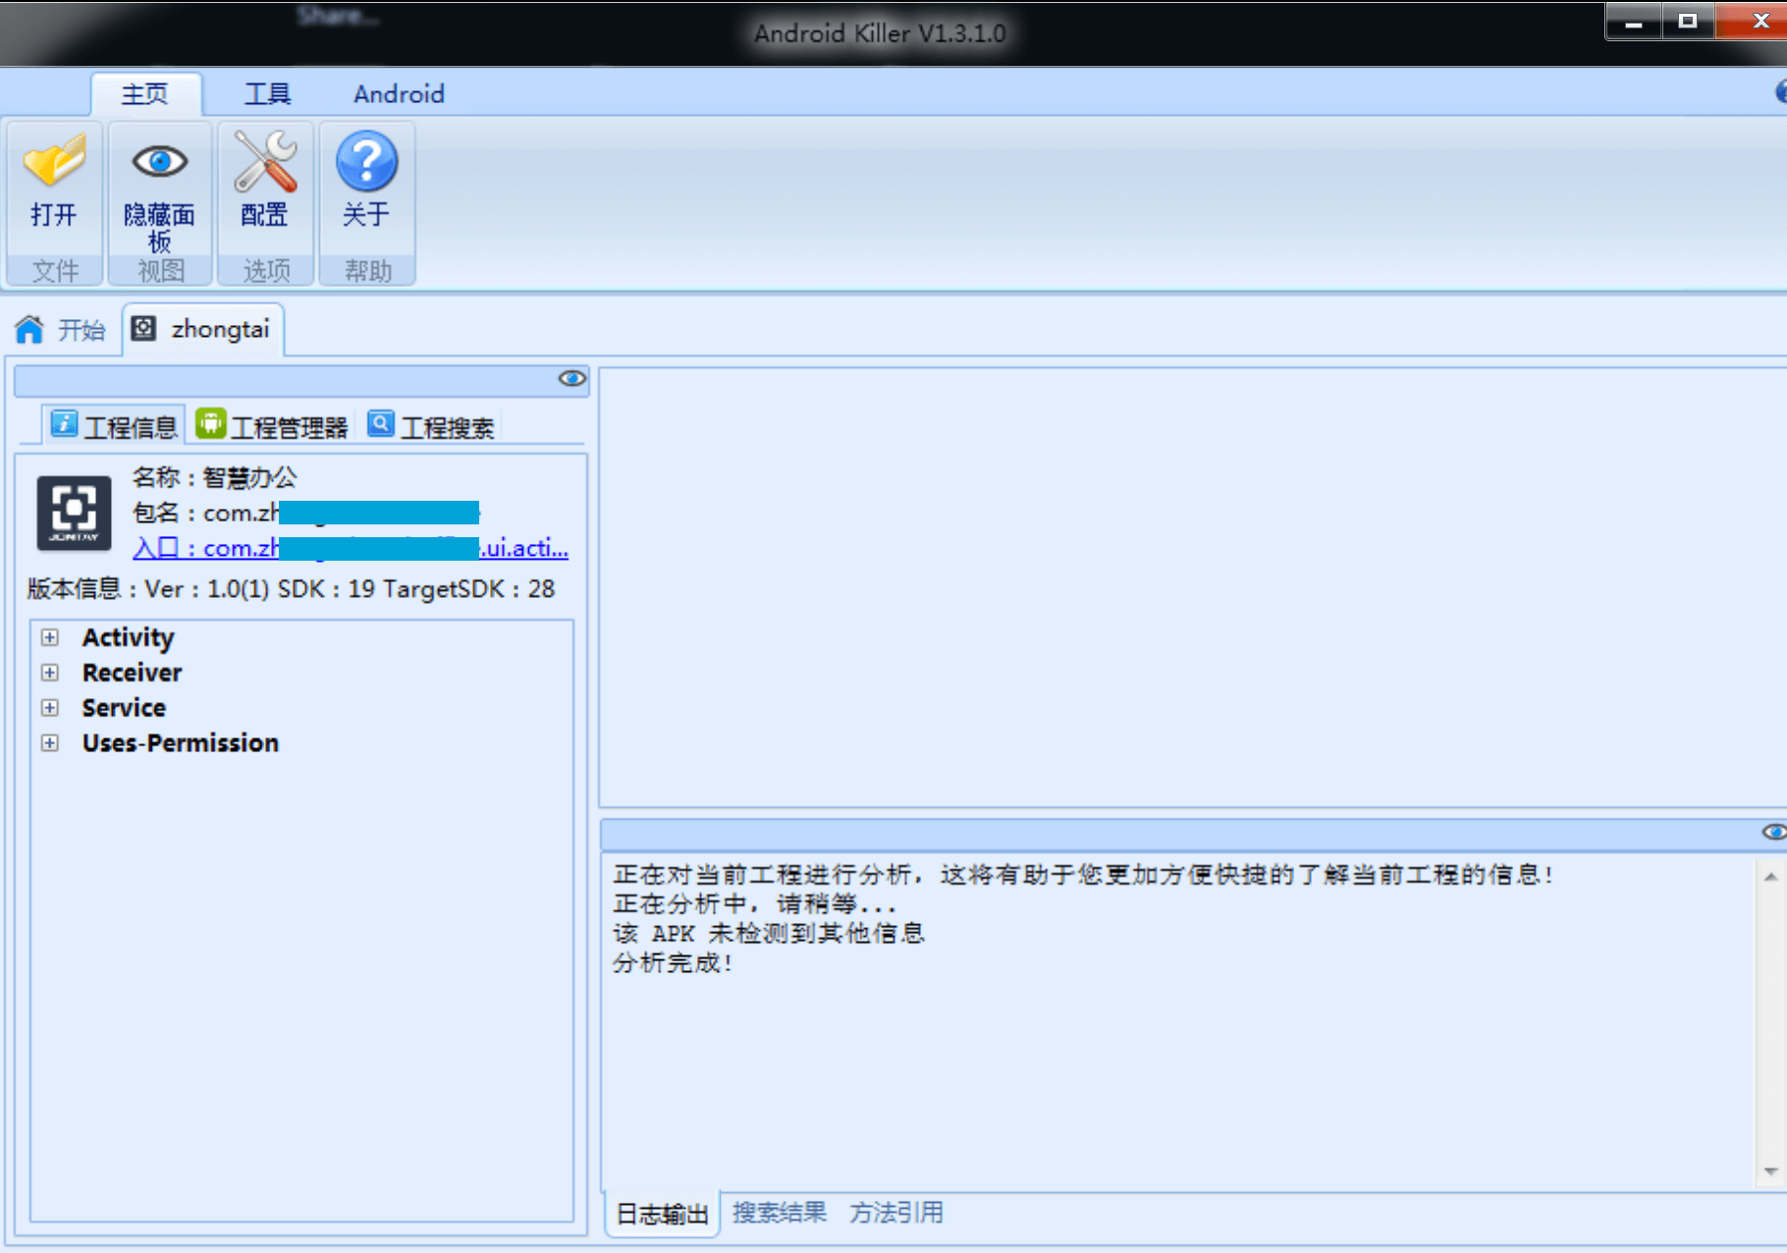Toggle the log panel eye icon
This screenshot has width=1787, height=1253.
pos(1773,833)
